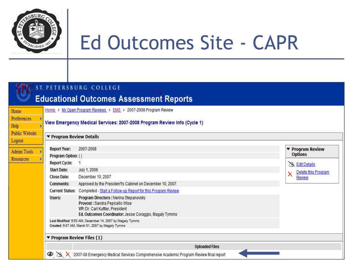Viewport: 353px width, 265px height.
Task: Click the Edit Details pencil icon
Action: coord(291,164)
